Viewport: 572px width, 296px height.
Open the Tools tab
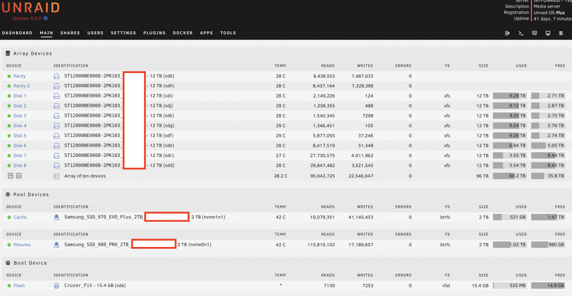coord(228,33)
